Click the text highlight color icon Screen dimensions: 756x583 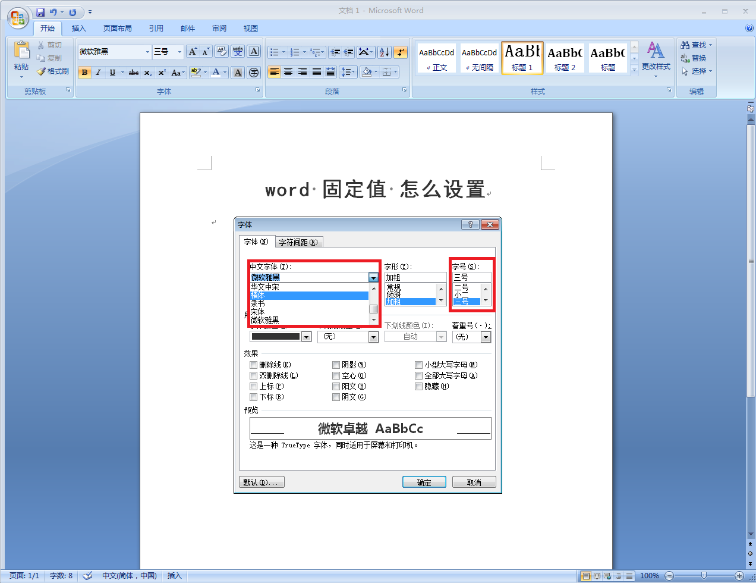pyautogui.click(x=196, y=73)
